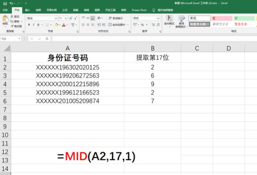Viewport: 257px width, 175px height.
Task: Expand the Font group dialog launcher
Action: coord(77,31)
